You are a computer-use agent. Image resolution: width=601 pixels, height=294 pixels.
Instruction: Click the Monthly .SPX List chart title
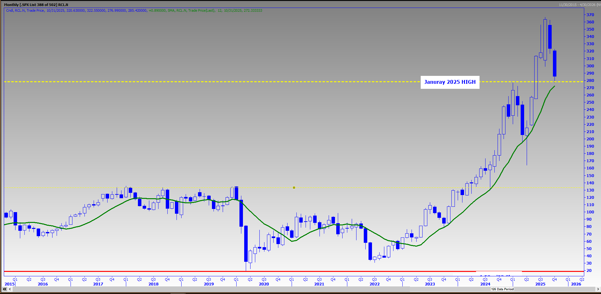click(36, 5)
